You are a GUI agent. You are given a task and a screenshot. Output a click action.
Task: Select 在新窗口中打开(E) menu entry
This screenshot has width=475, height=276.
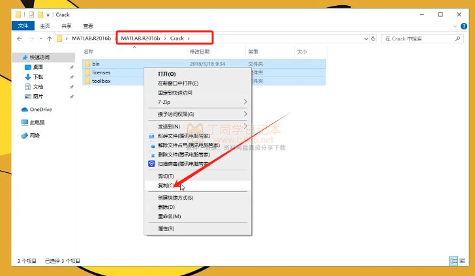coord(198,84)
